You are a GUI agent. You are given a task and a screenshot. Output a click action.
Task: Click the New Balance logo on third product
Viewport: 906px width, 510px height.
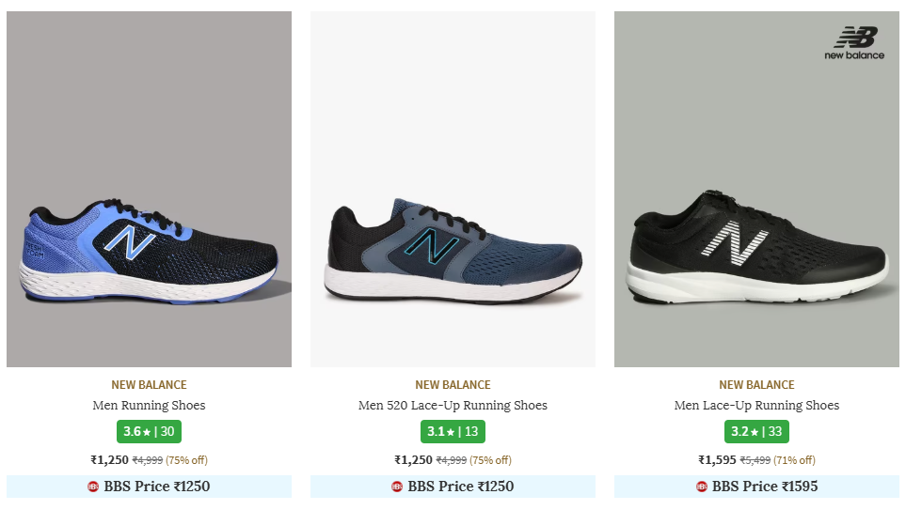click(x=854, y=43)
